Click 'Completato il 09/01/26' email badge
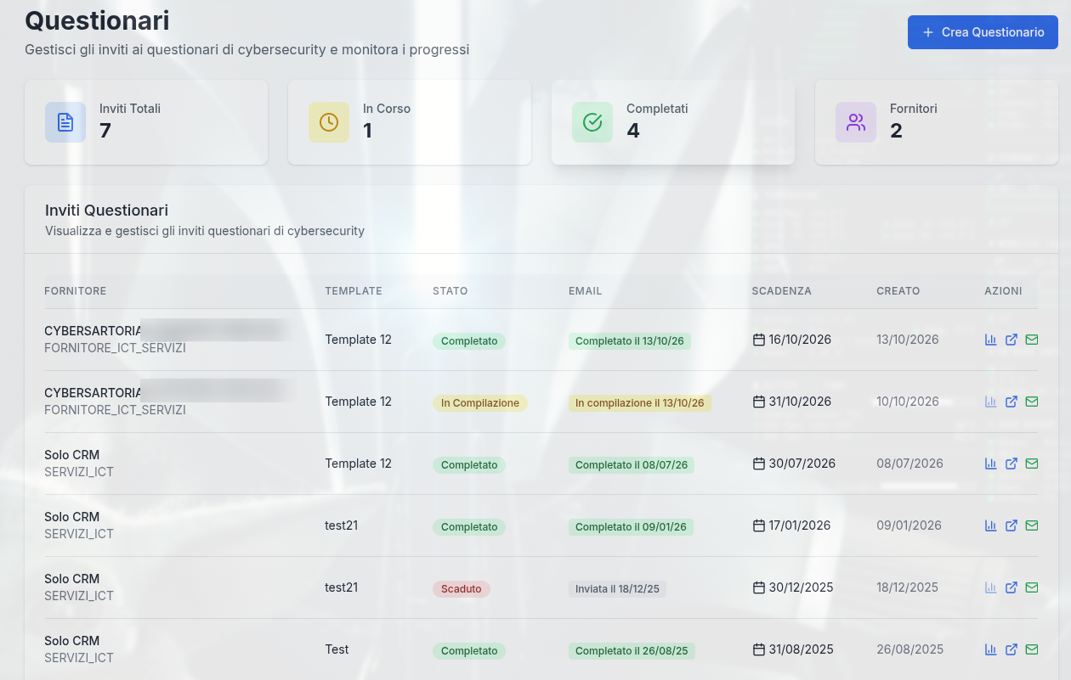1071x680 pixels. (x=631, y=527)
